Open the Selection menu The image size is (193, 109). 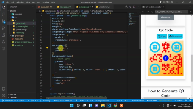pyautogui.click(x=20, y=2)
